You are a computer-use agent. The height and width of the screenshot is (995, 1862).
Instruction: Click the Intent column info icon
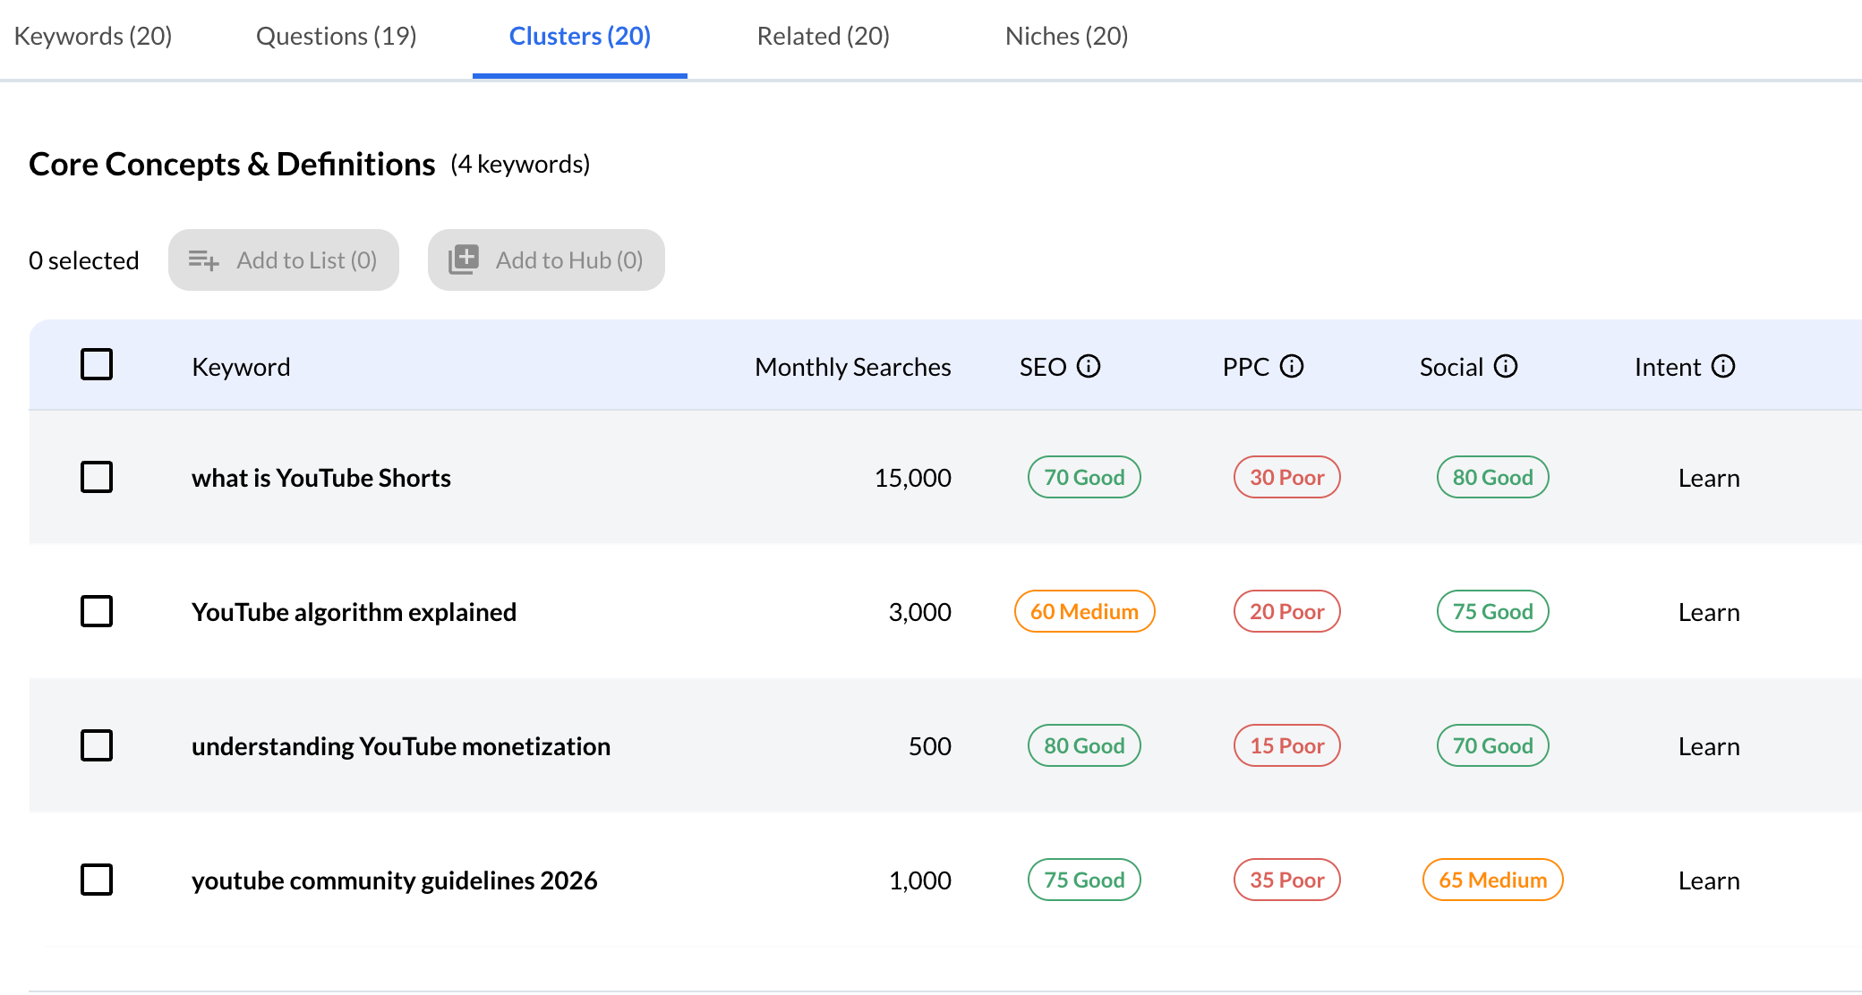1722,366
